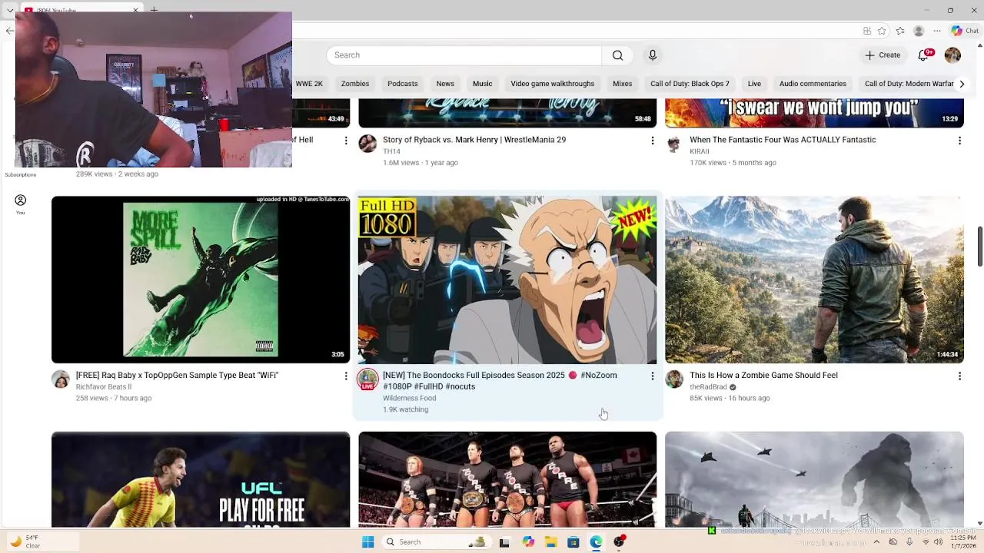984x553 pixels.
Task: Open the Boondocks Full HD 1080 thumbnail
Action: (x=507, y=280)
